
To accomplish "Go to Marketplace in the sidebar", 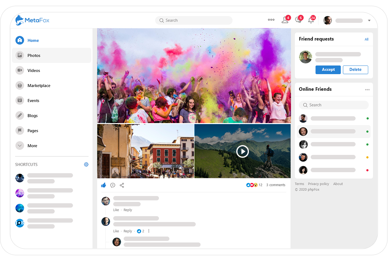I will [39, 86].
